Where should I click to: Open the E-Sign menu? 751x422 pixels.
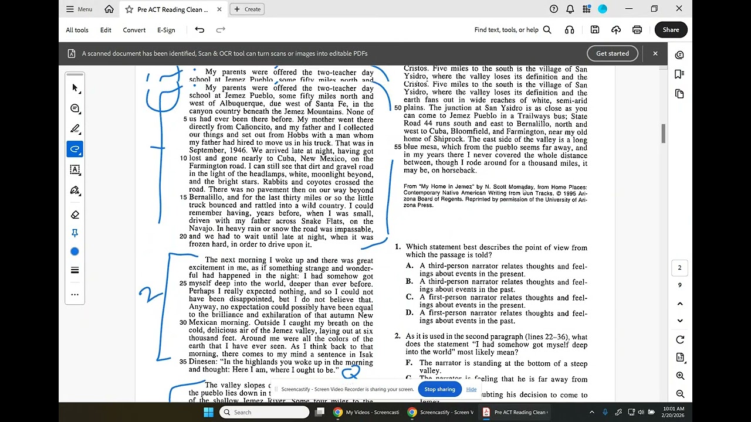[x=166, y=30]
